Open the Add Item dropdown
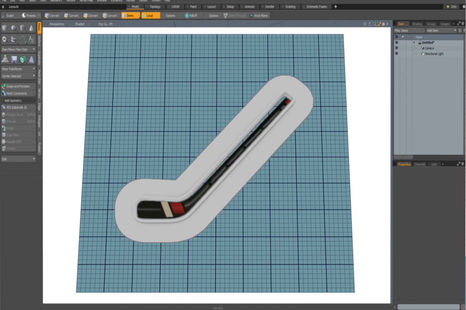This screenshot has height=310, width=466. tap(441, 30)
